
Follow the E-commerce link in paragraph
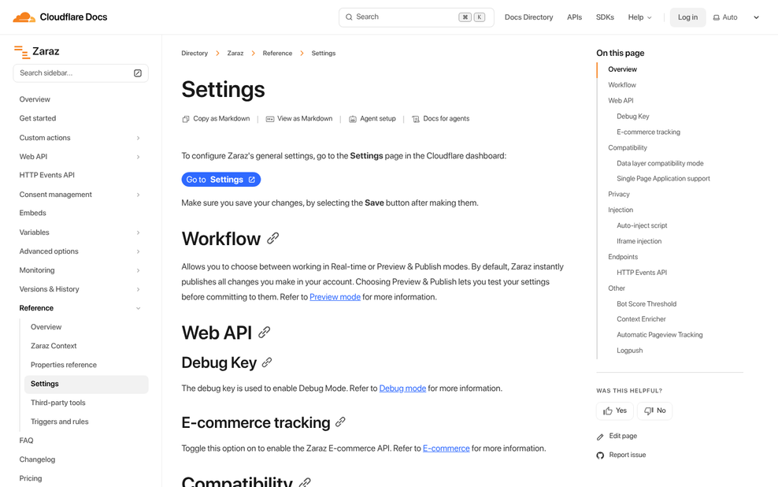tap(446, 448)
